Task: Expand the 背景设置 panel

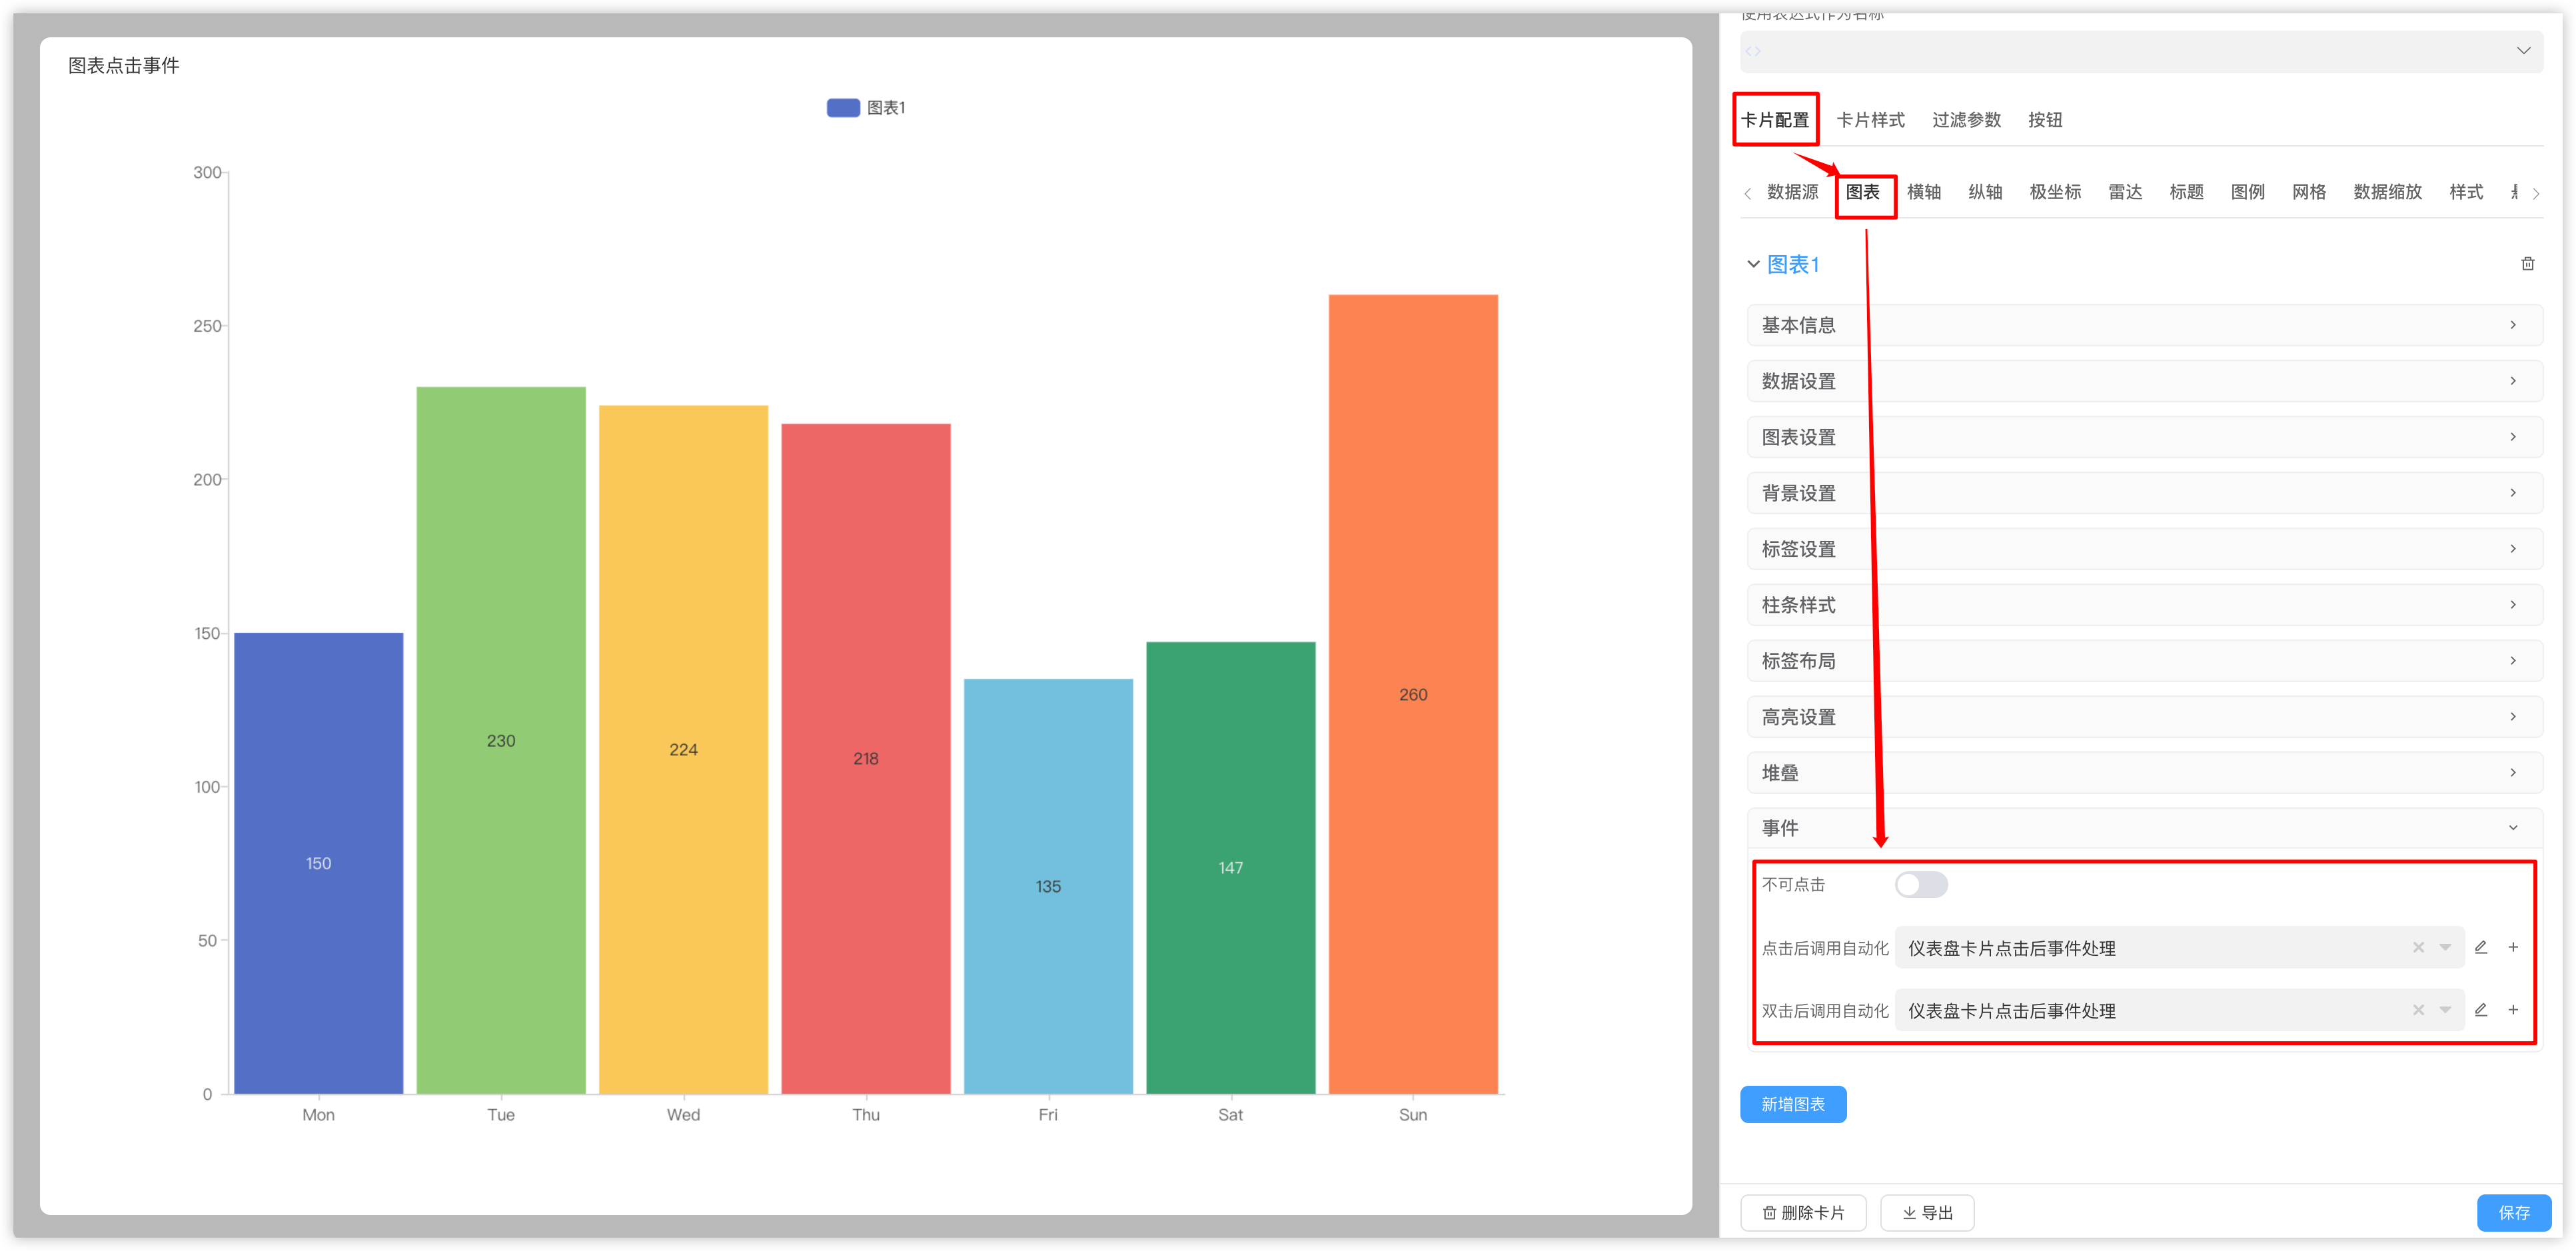Action: 2144,493
